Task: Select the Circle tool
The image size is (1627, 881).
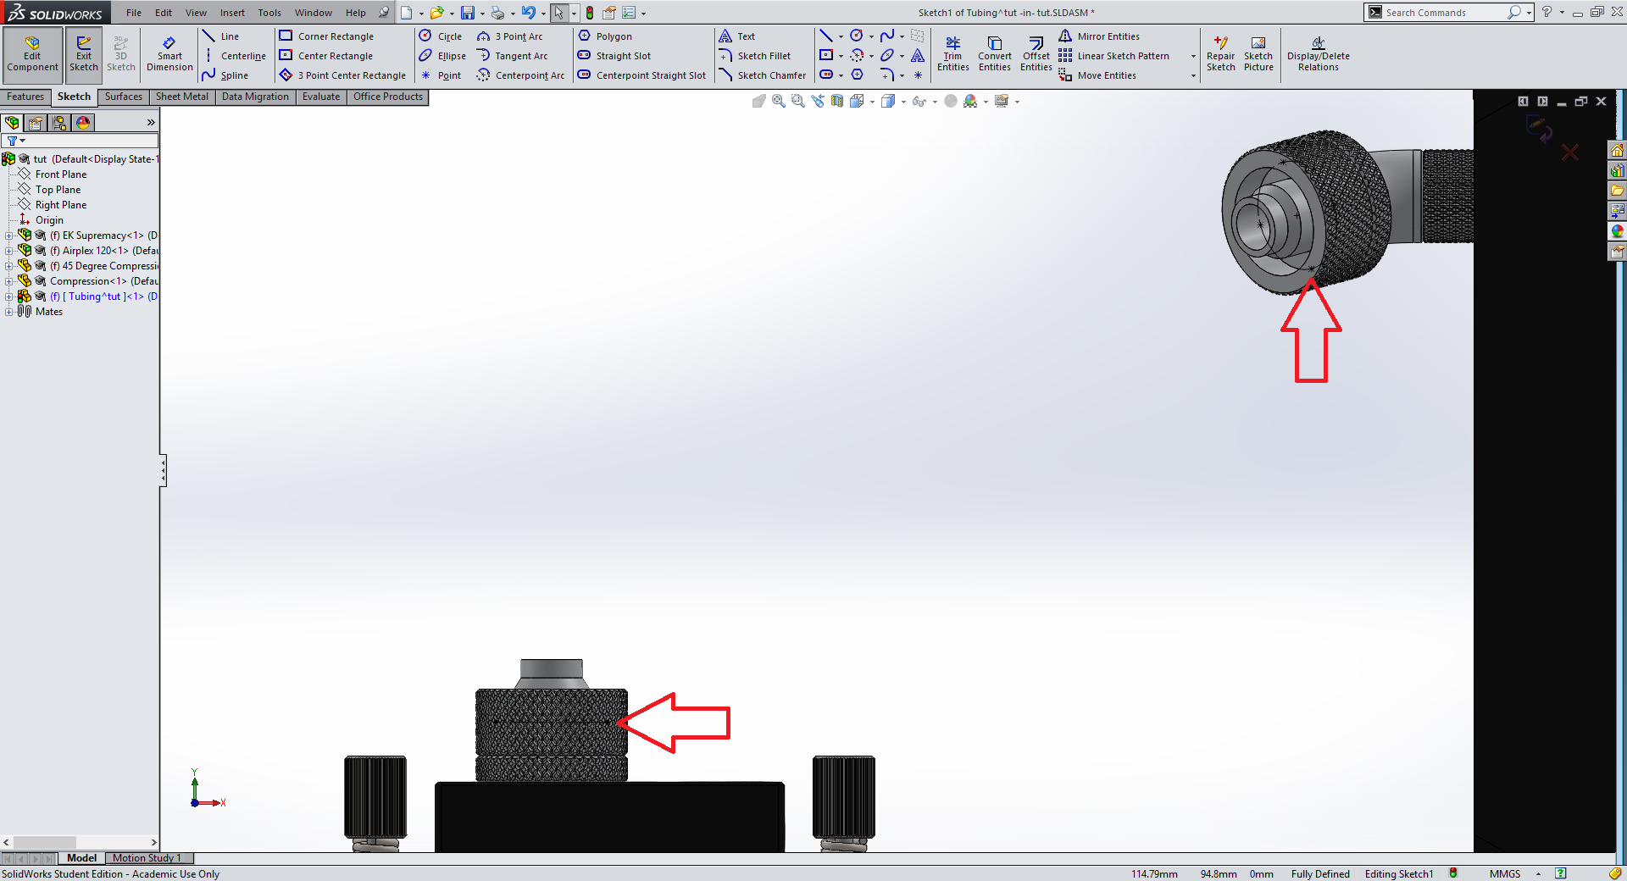Action: pyautogui.click(x=441, y=36)
